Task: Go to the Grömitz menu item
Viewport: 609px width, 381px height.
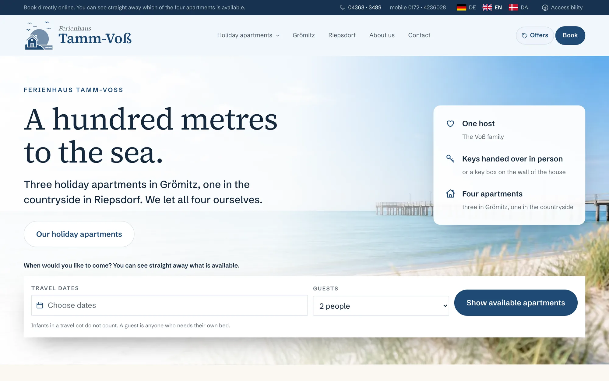Action: pyautogui.click(x=304, y=35)
